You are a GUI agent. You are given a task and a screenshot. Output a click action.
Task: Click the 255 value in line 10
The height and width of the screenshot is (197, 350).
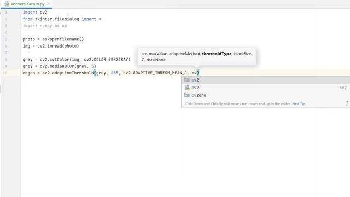pyautogui.click(x=114, y=73)
